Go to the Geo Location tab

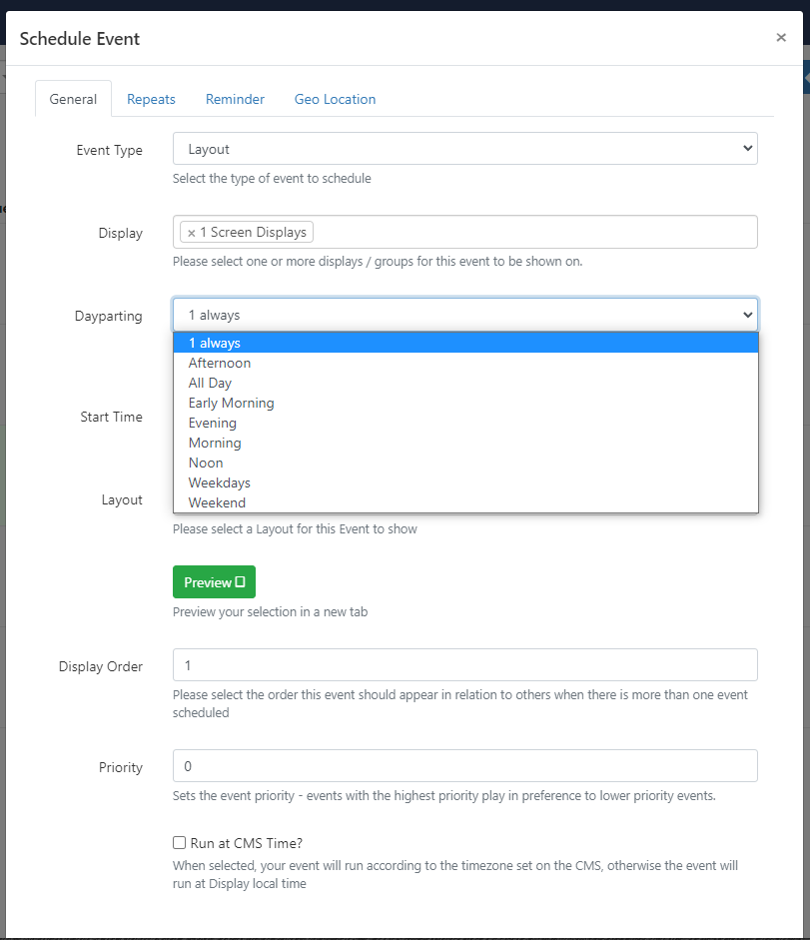click(336, 99)
